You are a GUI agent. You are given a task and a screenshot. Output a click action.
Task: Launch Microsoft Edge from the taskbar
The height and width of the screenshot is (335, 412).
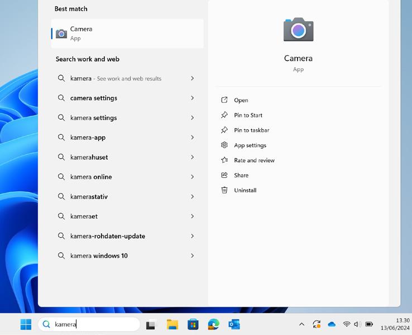click(x=213, y=324)
